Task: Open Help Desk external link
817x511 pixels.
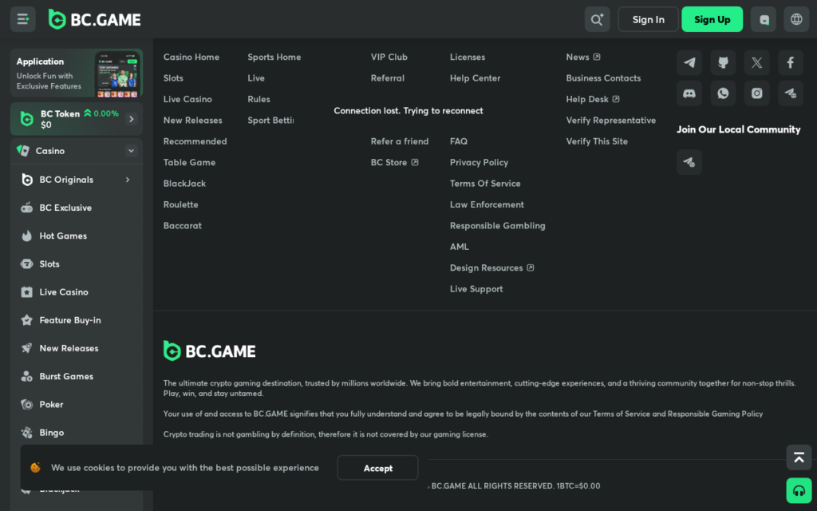Action: [593, 99]
